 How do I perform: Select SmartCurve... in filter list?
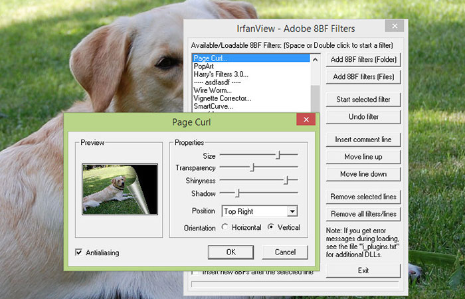point(251,106)
